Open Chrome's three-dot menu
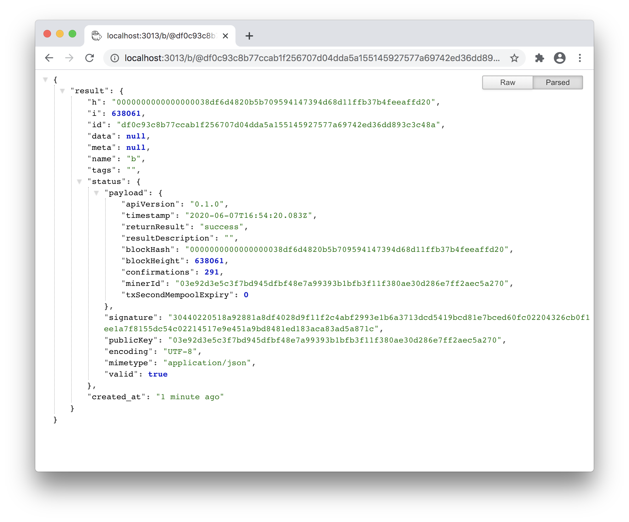The height and width of the screenshot is (522, 629). 580,58
